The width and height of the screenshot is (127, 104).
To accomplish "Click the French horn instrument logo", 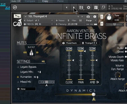I will (17, 23).
